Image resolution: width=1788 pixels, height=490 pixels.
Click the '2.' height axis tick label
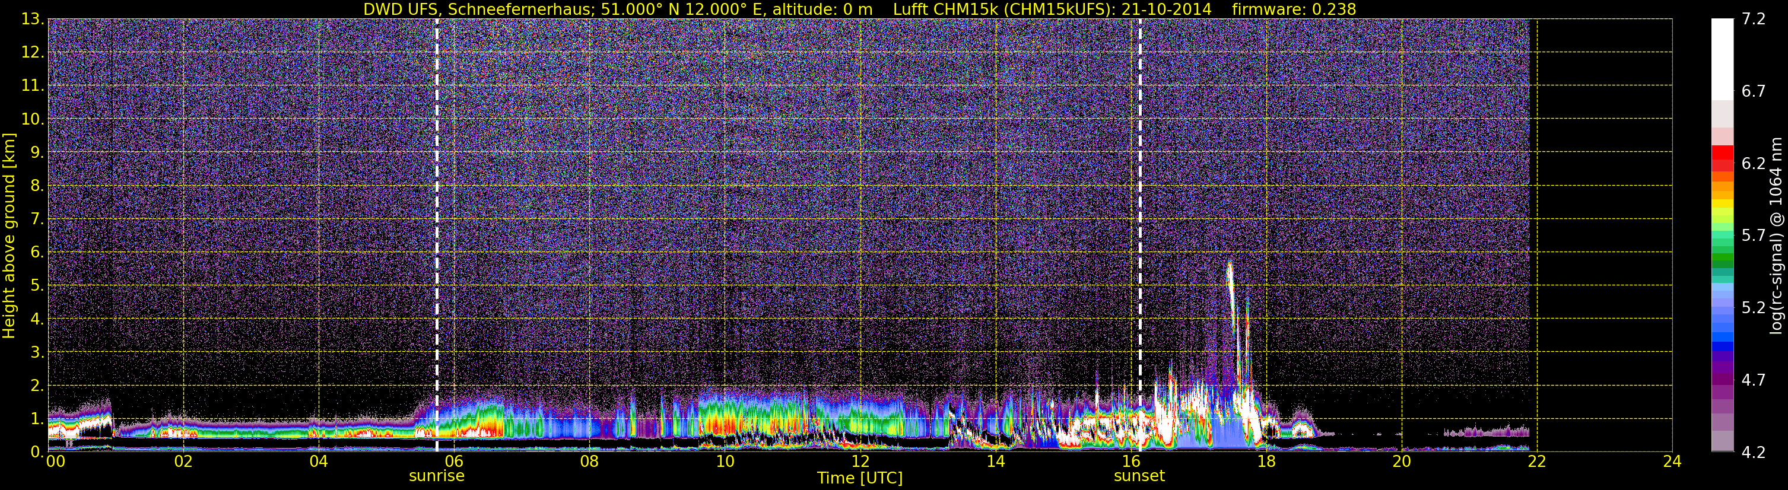[x=37, y=386]
